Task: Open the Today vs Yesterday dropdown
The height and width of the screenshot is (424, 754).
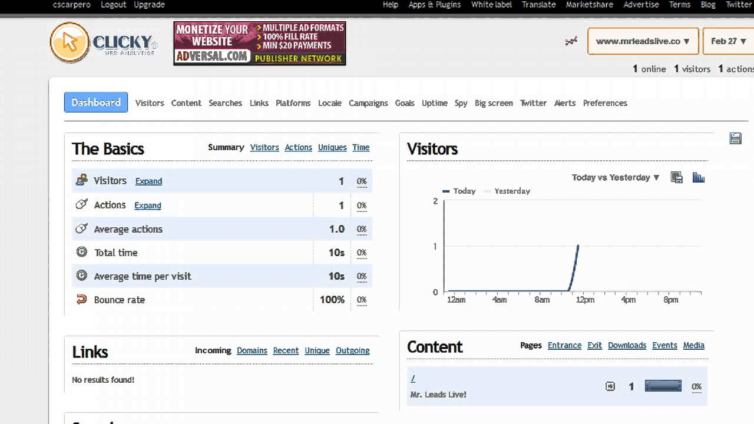Action: (x=616, y=177)
